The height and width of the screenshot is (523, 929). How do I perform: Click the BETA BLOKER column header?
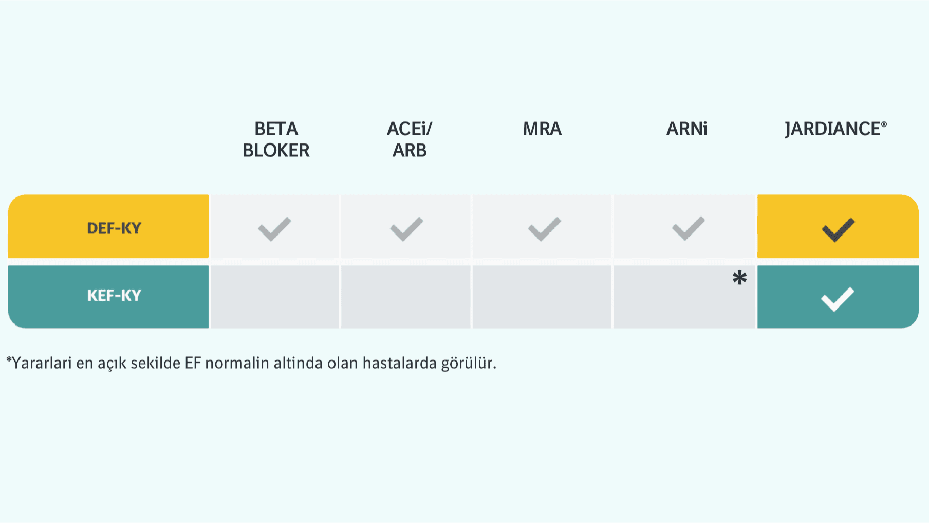276,139
